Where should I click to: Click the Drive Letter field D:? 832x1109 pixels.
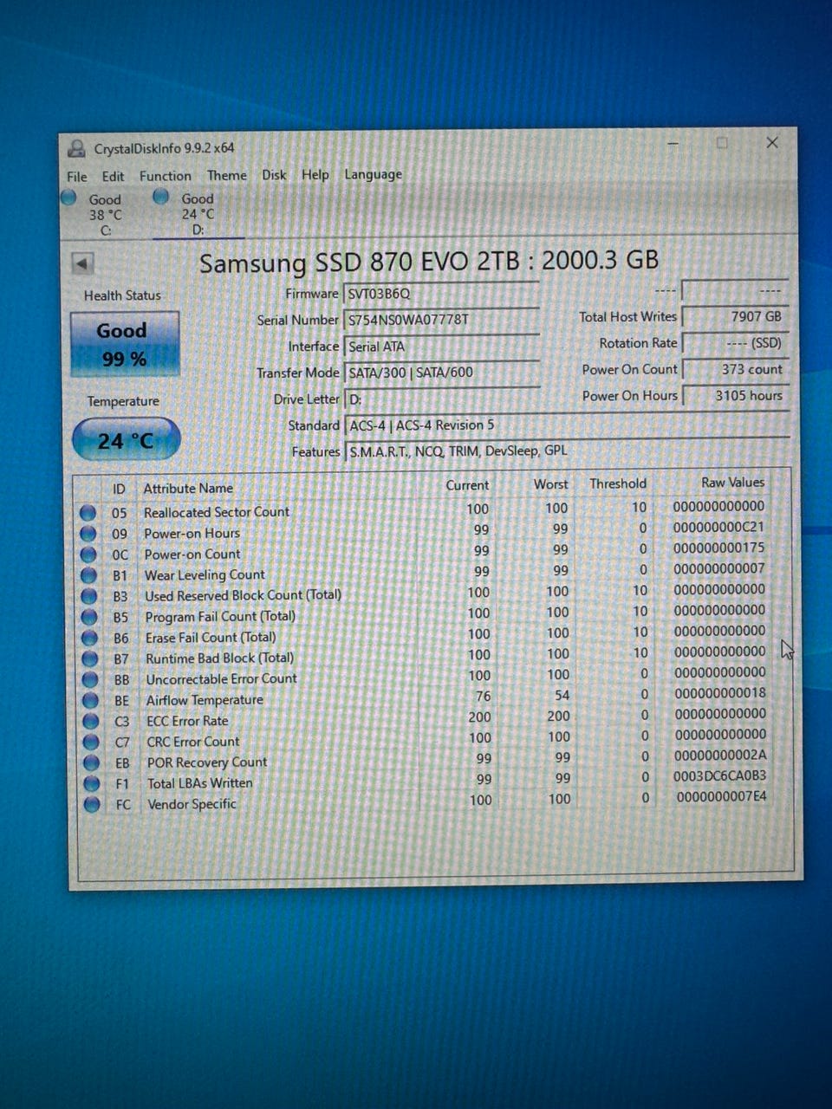[x=442, y=399]
